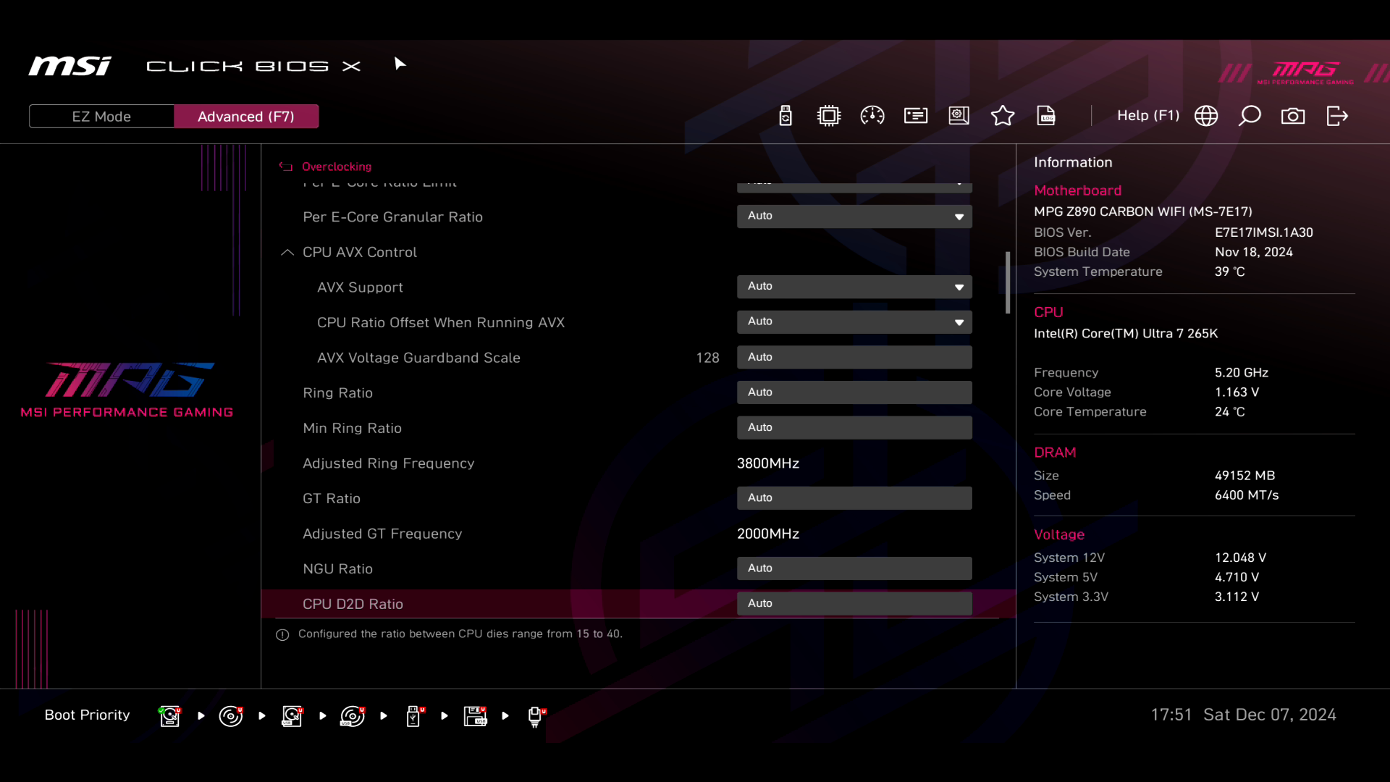Screen dimensions: 1390x782
Task: Open the Favorites star icon
Action: (x=1002, y=116)
